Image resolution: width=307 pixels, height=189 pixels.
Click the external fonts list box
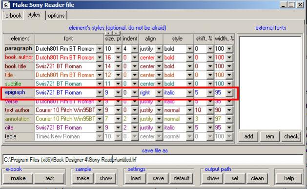point(270,83)
